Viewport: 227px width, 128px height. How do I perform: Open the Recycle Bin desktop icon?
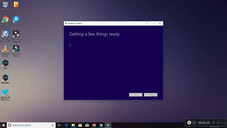click(x=5, y=6)
